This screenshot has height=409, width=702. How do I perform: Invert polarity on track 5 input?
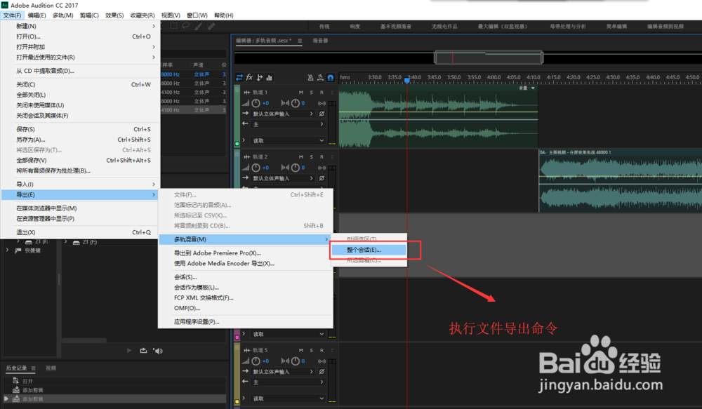pos(322,371)
